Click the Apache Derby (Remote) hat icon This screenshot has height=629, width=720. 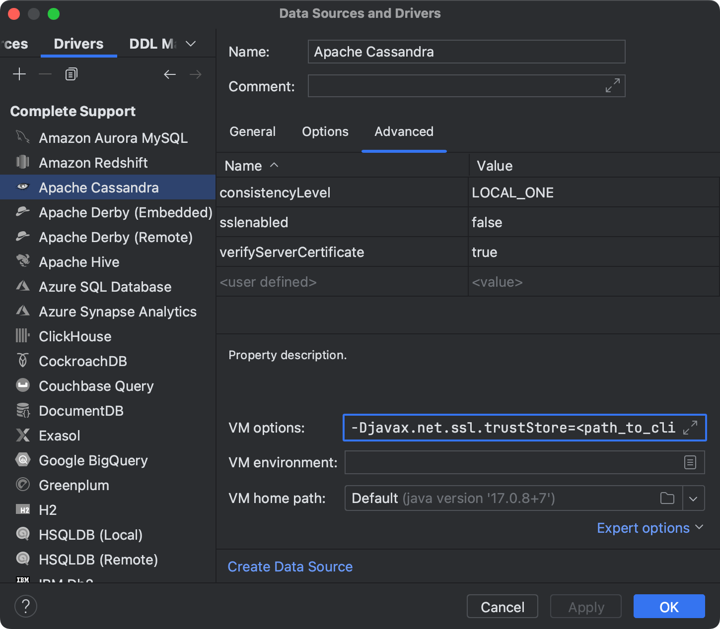coord(23,236)
